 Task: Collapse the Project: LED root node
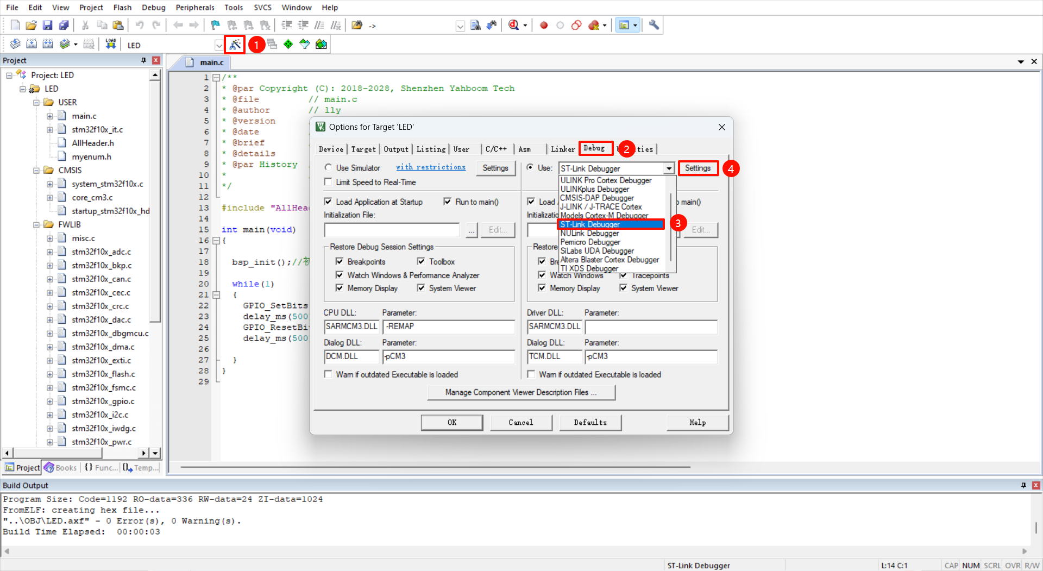coord(9,75)
